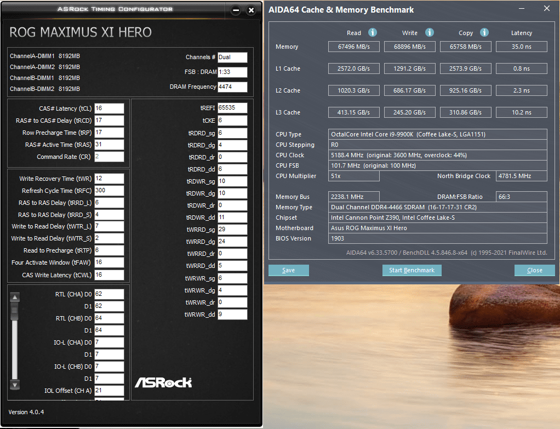Click the FSB : DRAM ratio field
This screenshot has height=429, width=560.
pyautogui.click(x=232, y=72)
